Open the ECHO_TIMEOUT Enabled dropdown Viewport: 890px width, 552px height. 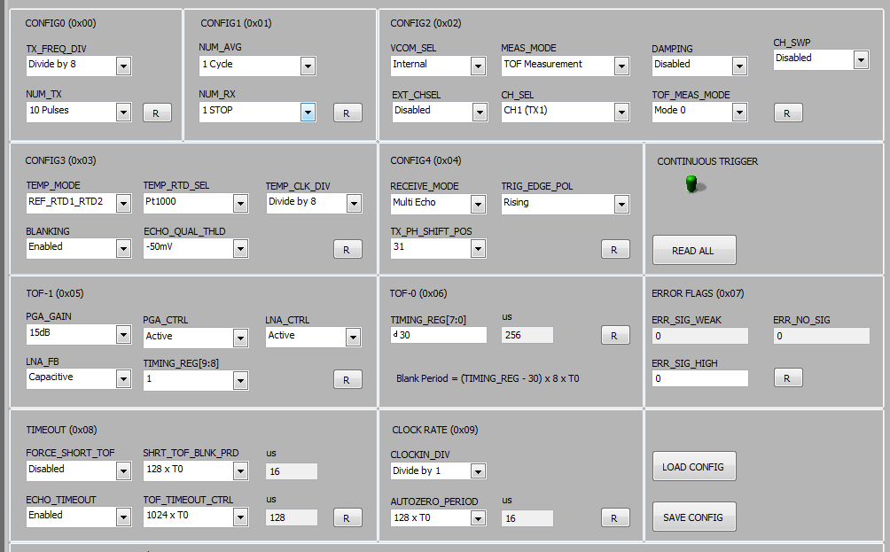point(122,517)
